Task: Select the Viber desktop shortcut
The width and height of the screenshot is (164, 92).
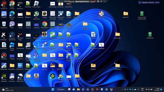Action: coord(12,25)
